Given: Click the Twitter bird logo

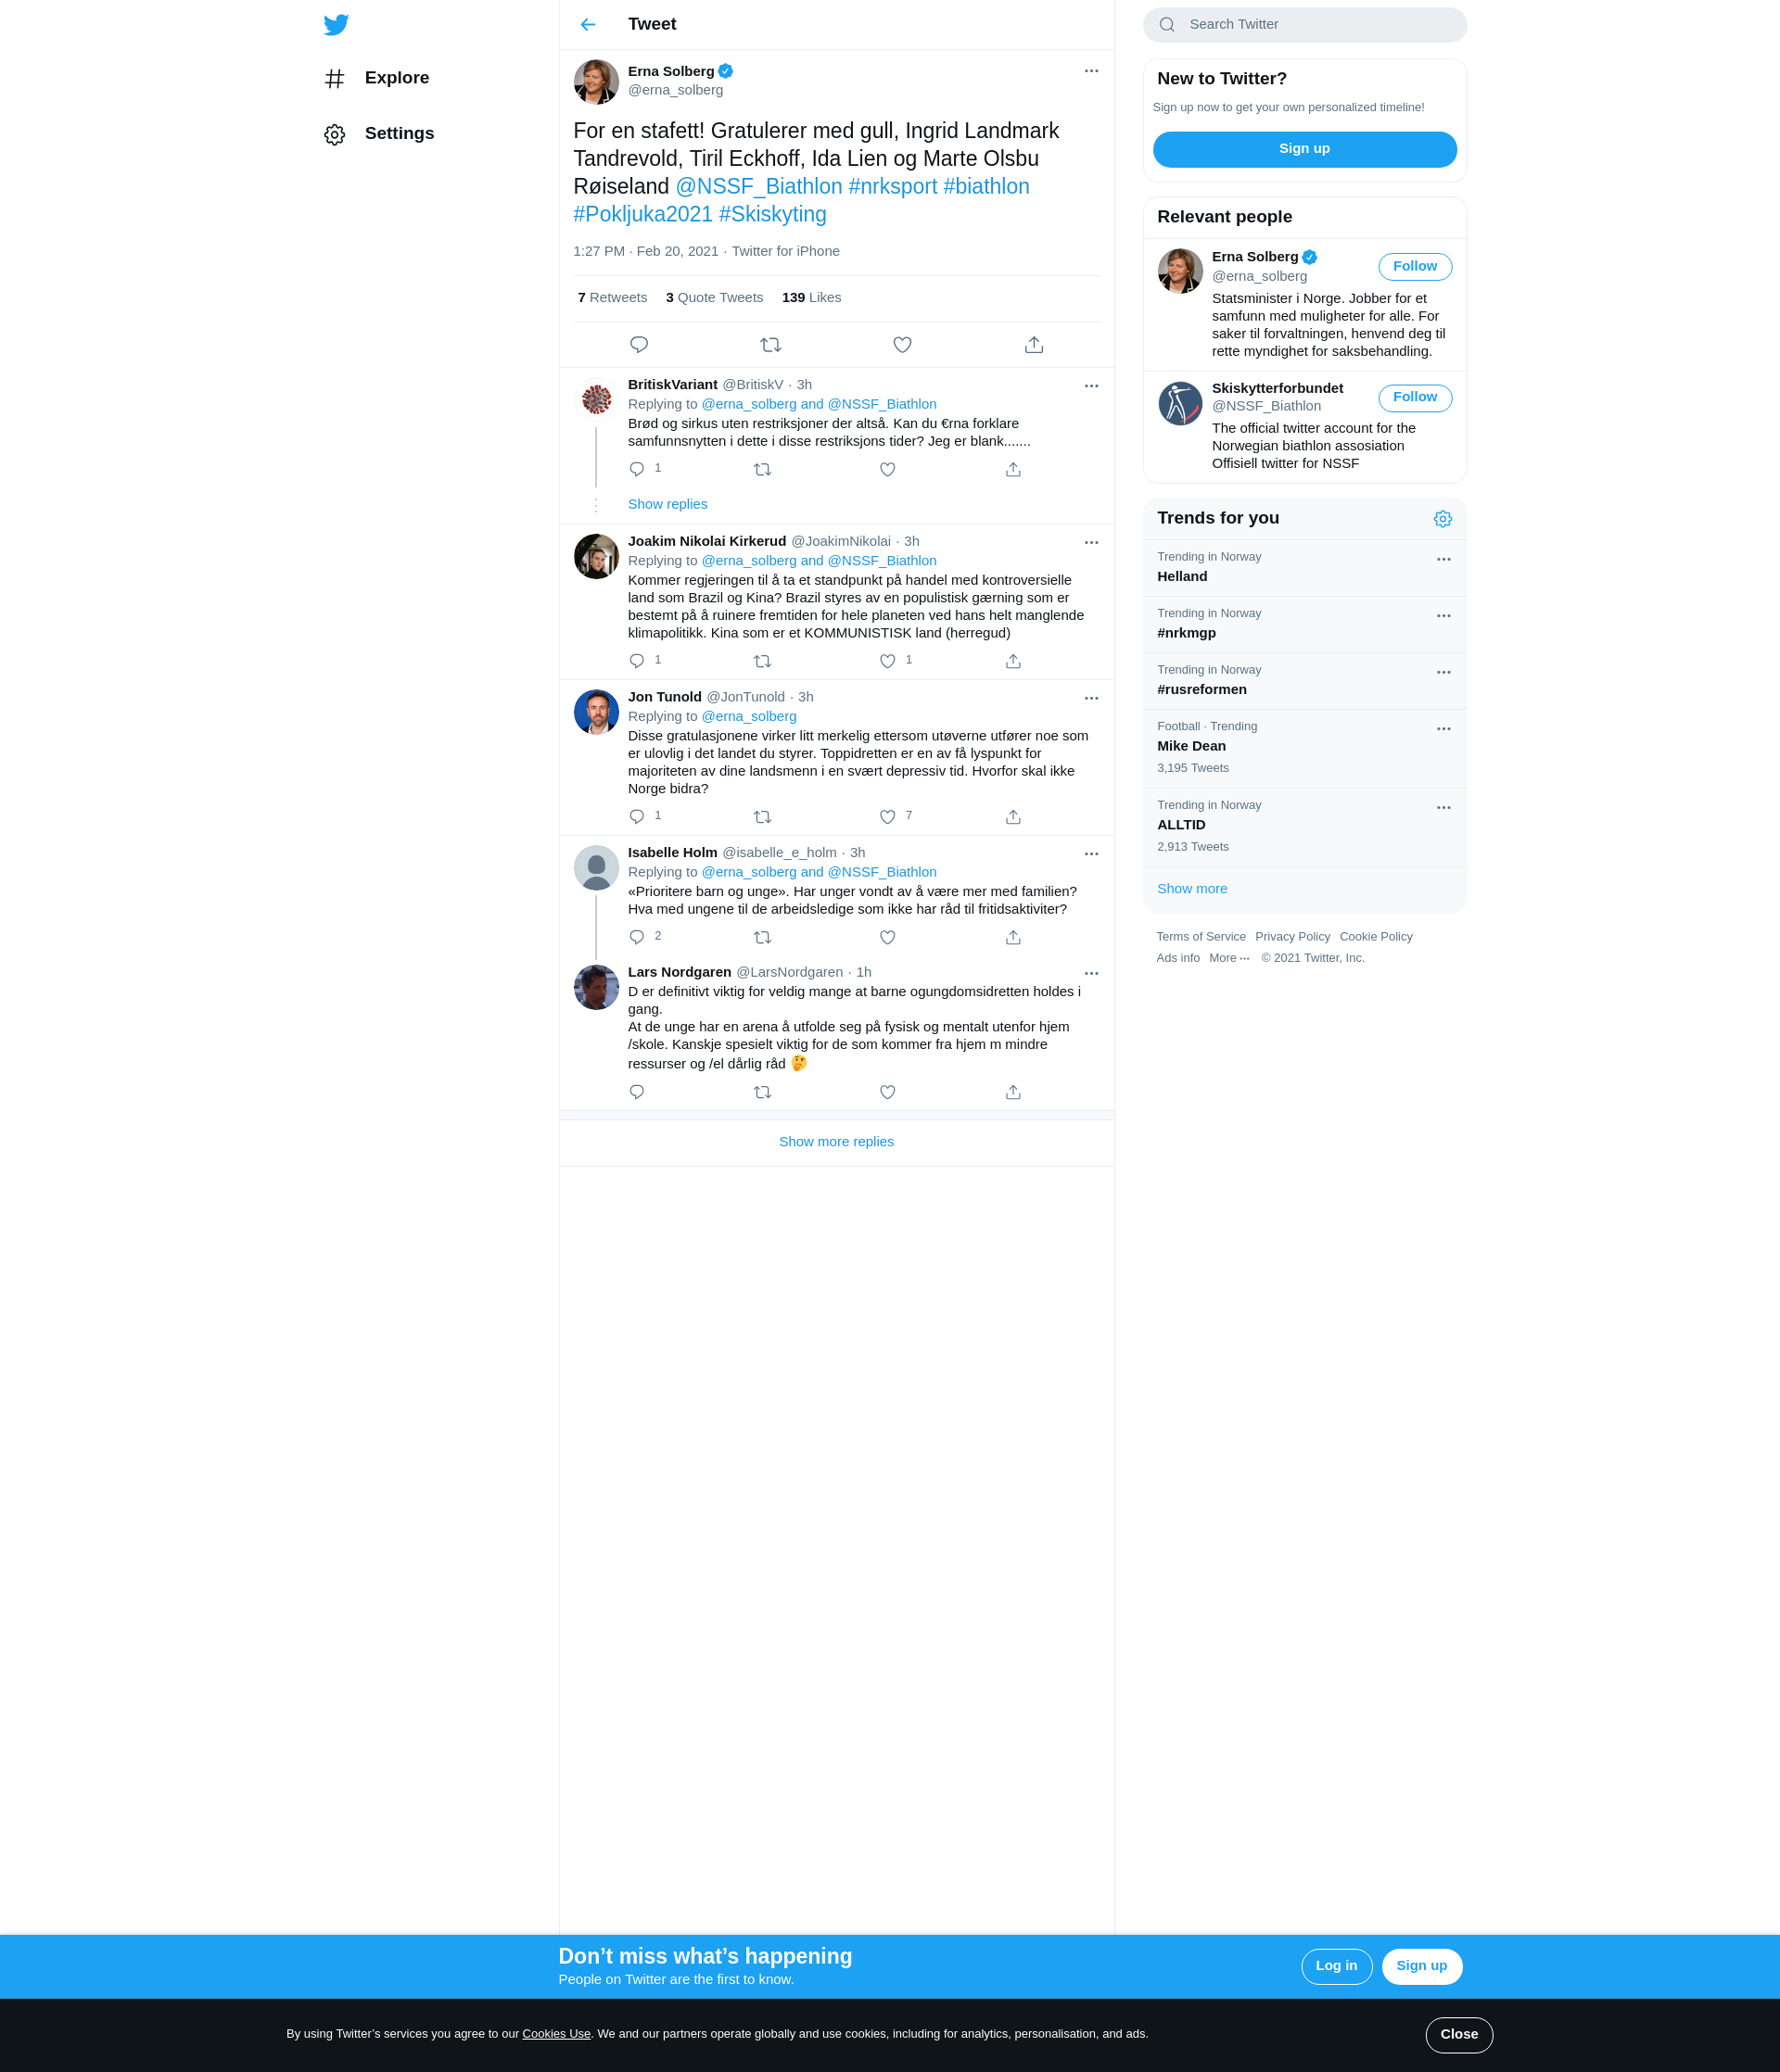Looking at the screenshot, I should pos(337,24).
